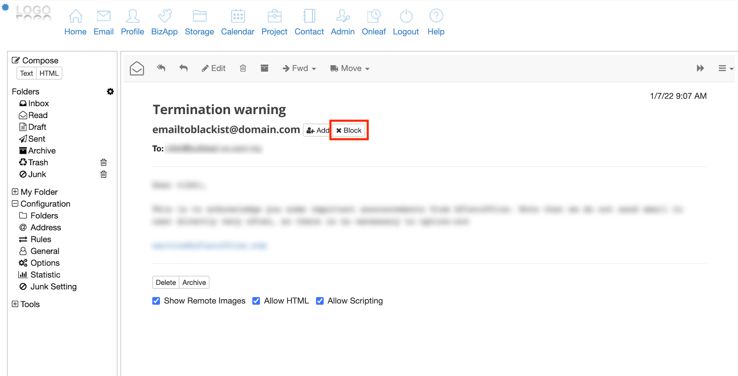Open the Fwd dropdown menu
The height and width of the screenshot is (376, 738).
[299, 68]
